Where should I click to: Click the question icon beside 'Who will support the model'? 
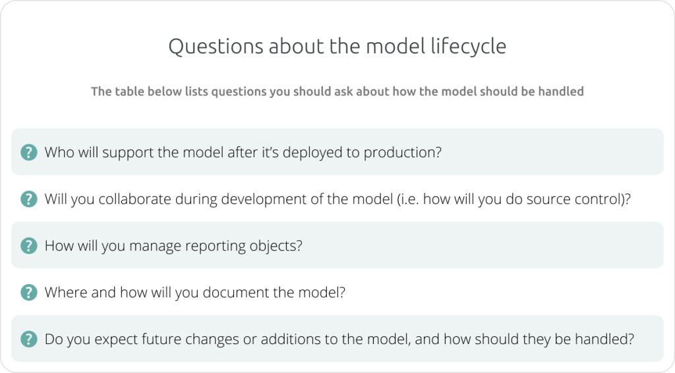29,152
